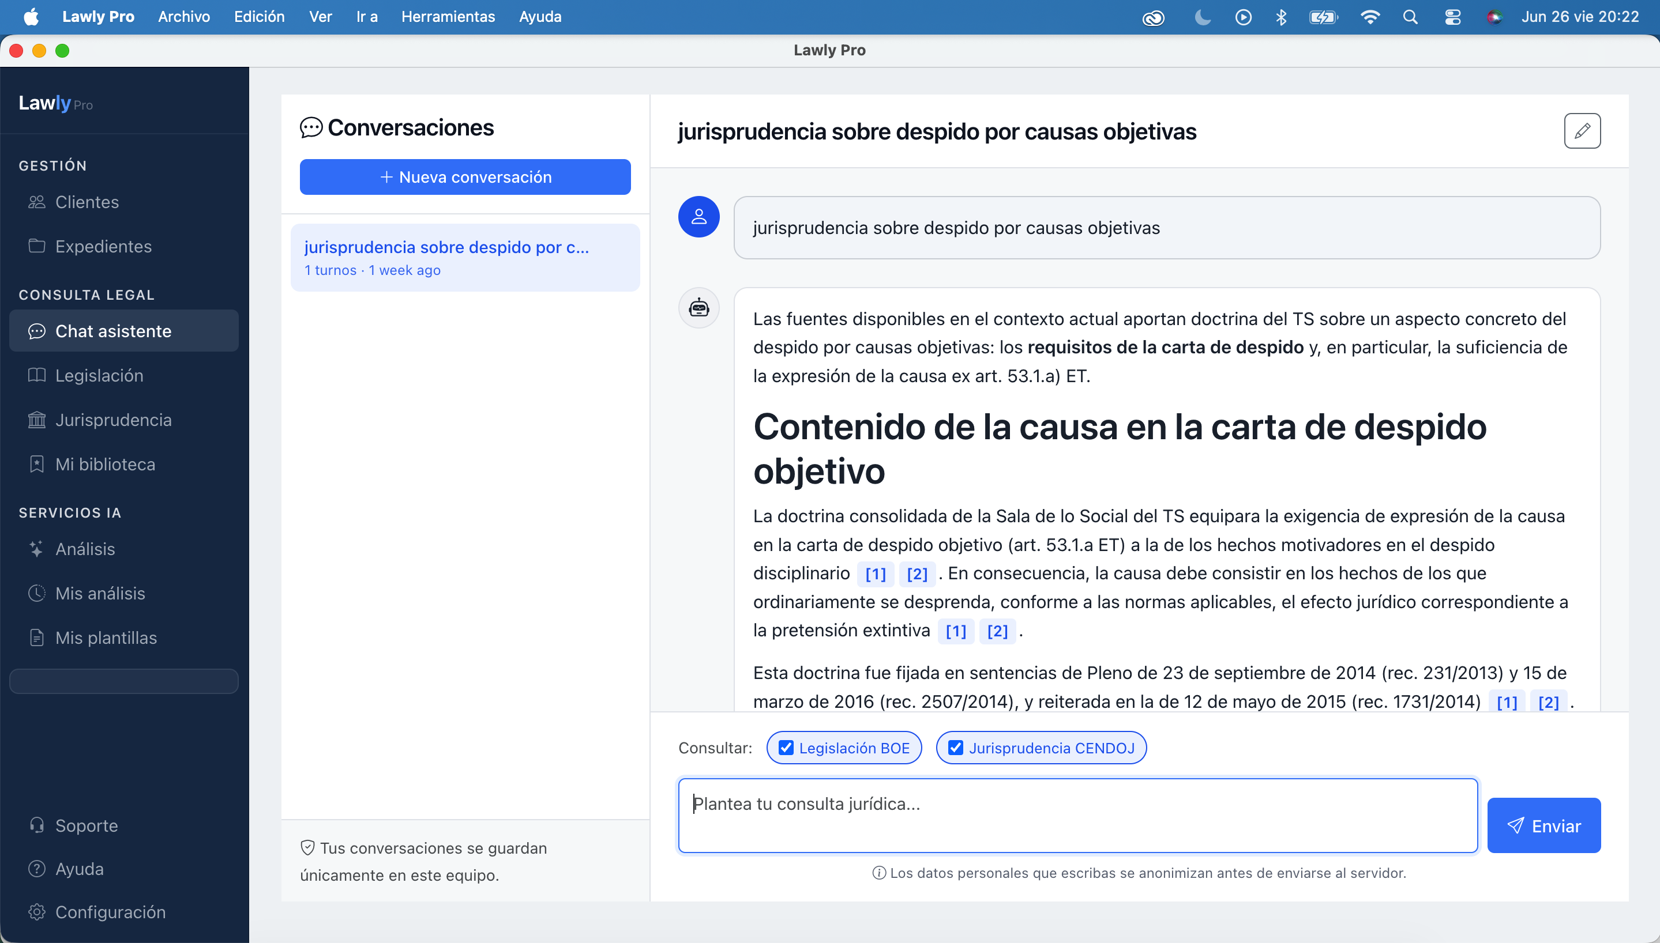Click [2] citation after rec. 1731/2014
1660x943 pixels.
click(1548, 702)
